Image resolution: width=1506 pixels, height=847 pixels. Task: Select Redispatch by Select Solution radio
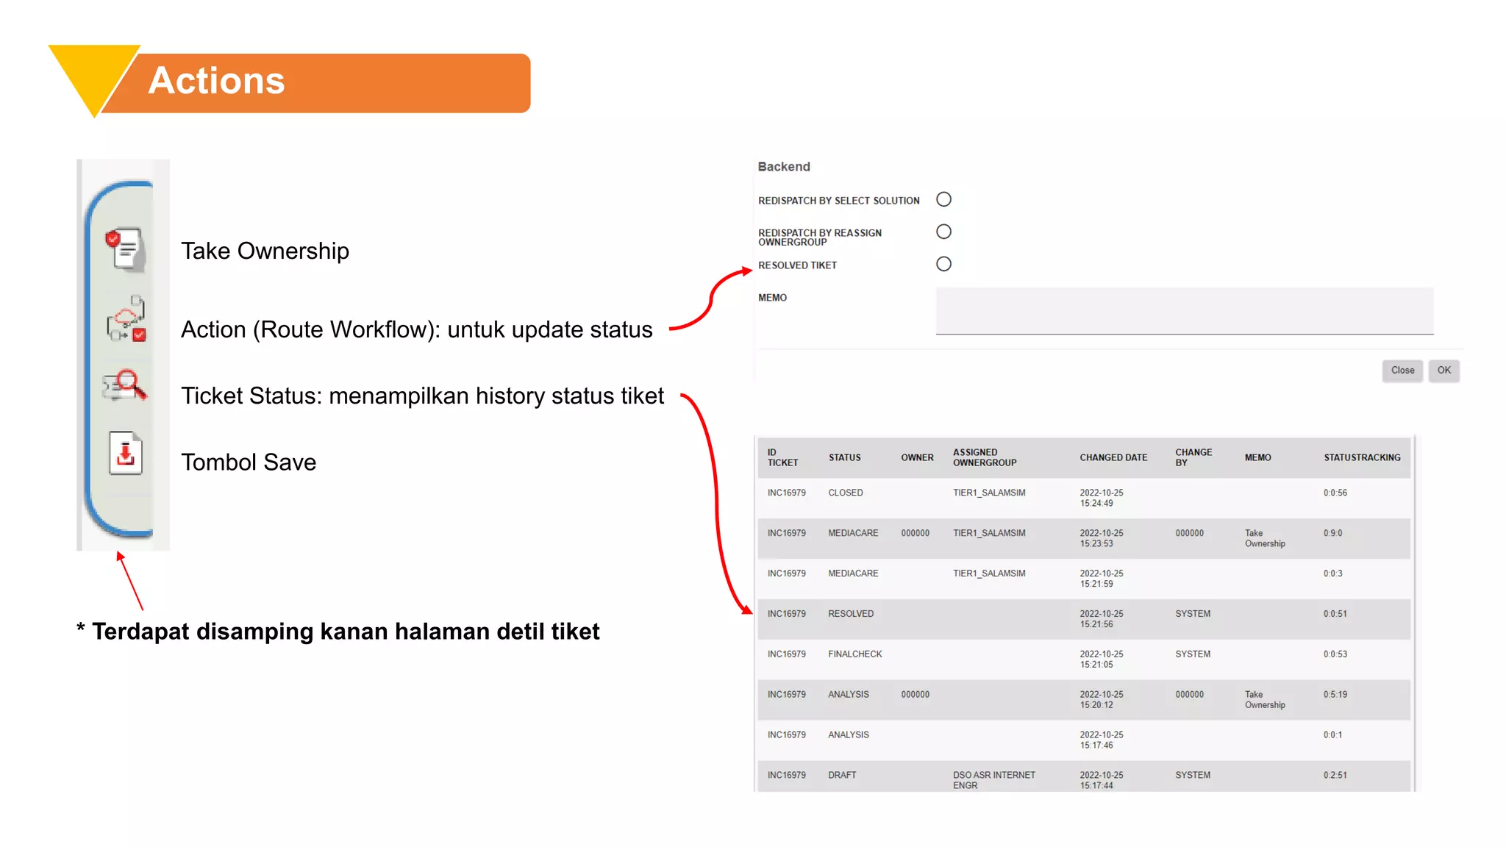point(943,199)
